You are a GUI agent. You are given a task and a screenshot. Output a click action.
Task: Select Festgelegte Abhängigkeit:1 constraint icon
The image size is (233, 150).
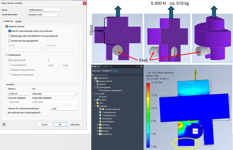coord(100,90)
